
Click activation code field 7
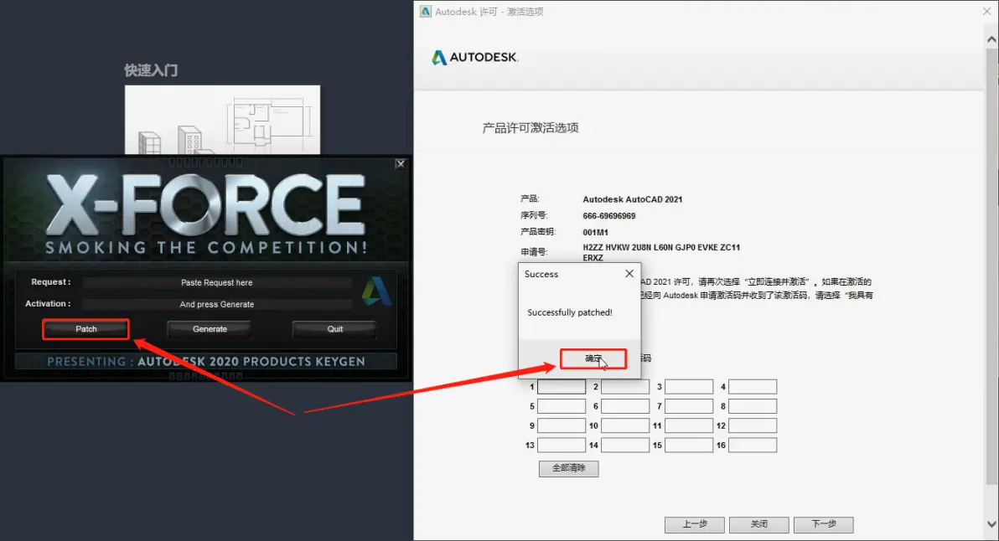pyautogui.click(x=689, y=406)
